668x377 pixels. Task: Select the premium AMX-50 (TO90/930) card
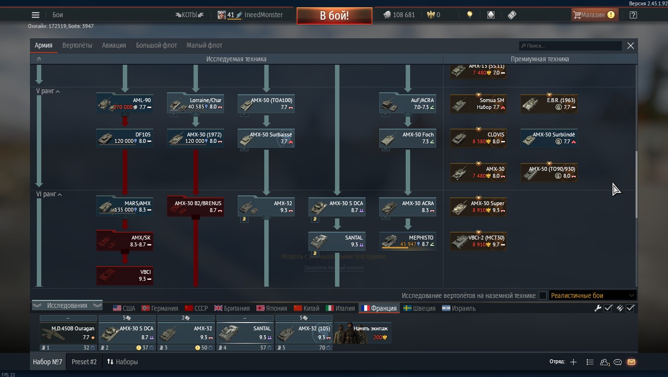pos(549,172)
